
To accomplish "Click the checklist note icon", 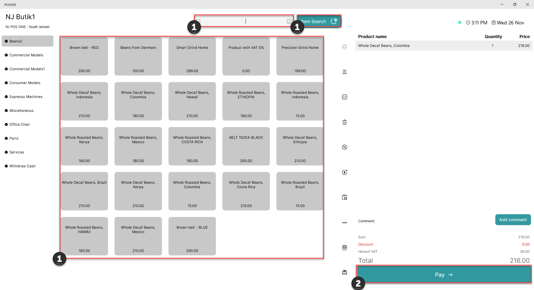I will pos(345,97).
